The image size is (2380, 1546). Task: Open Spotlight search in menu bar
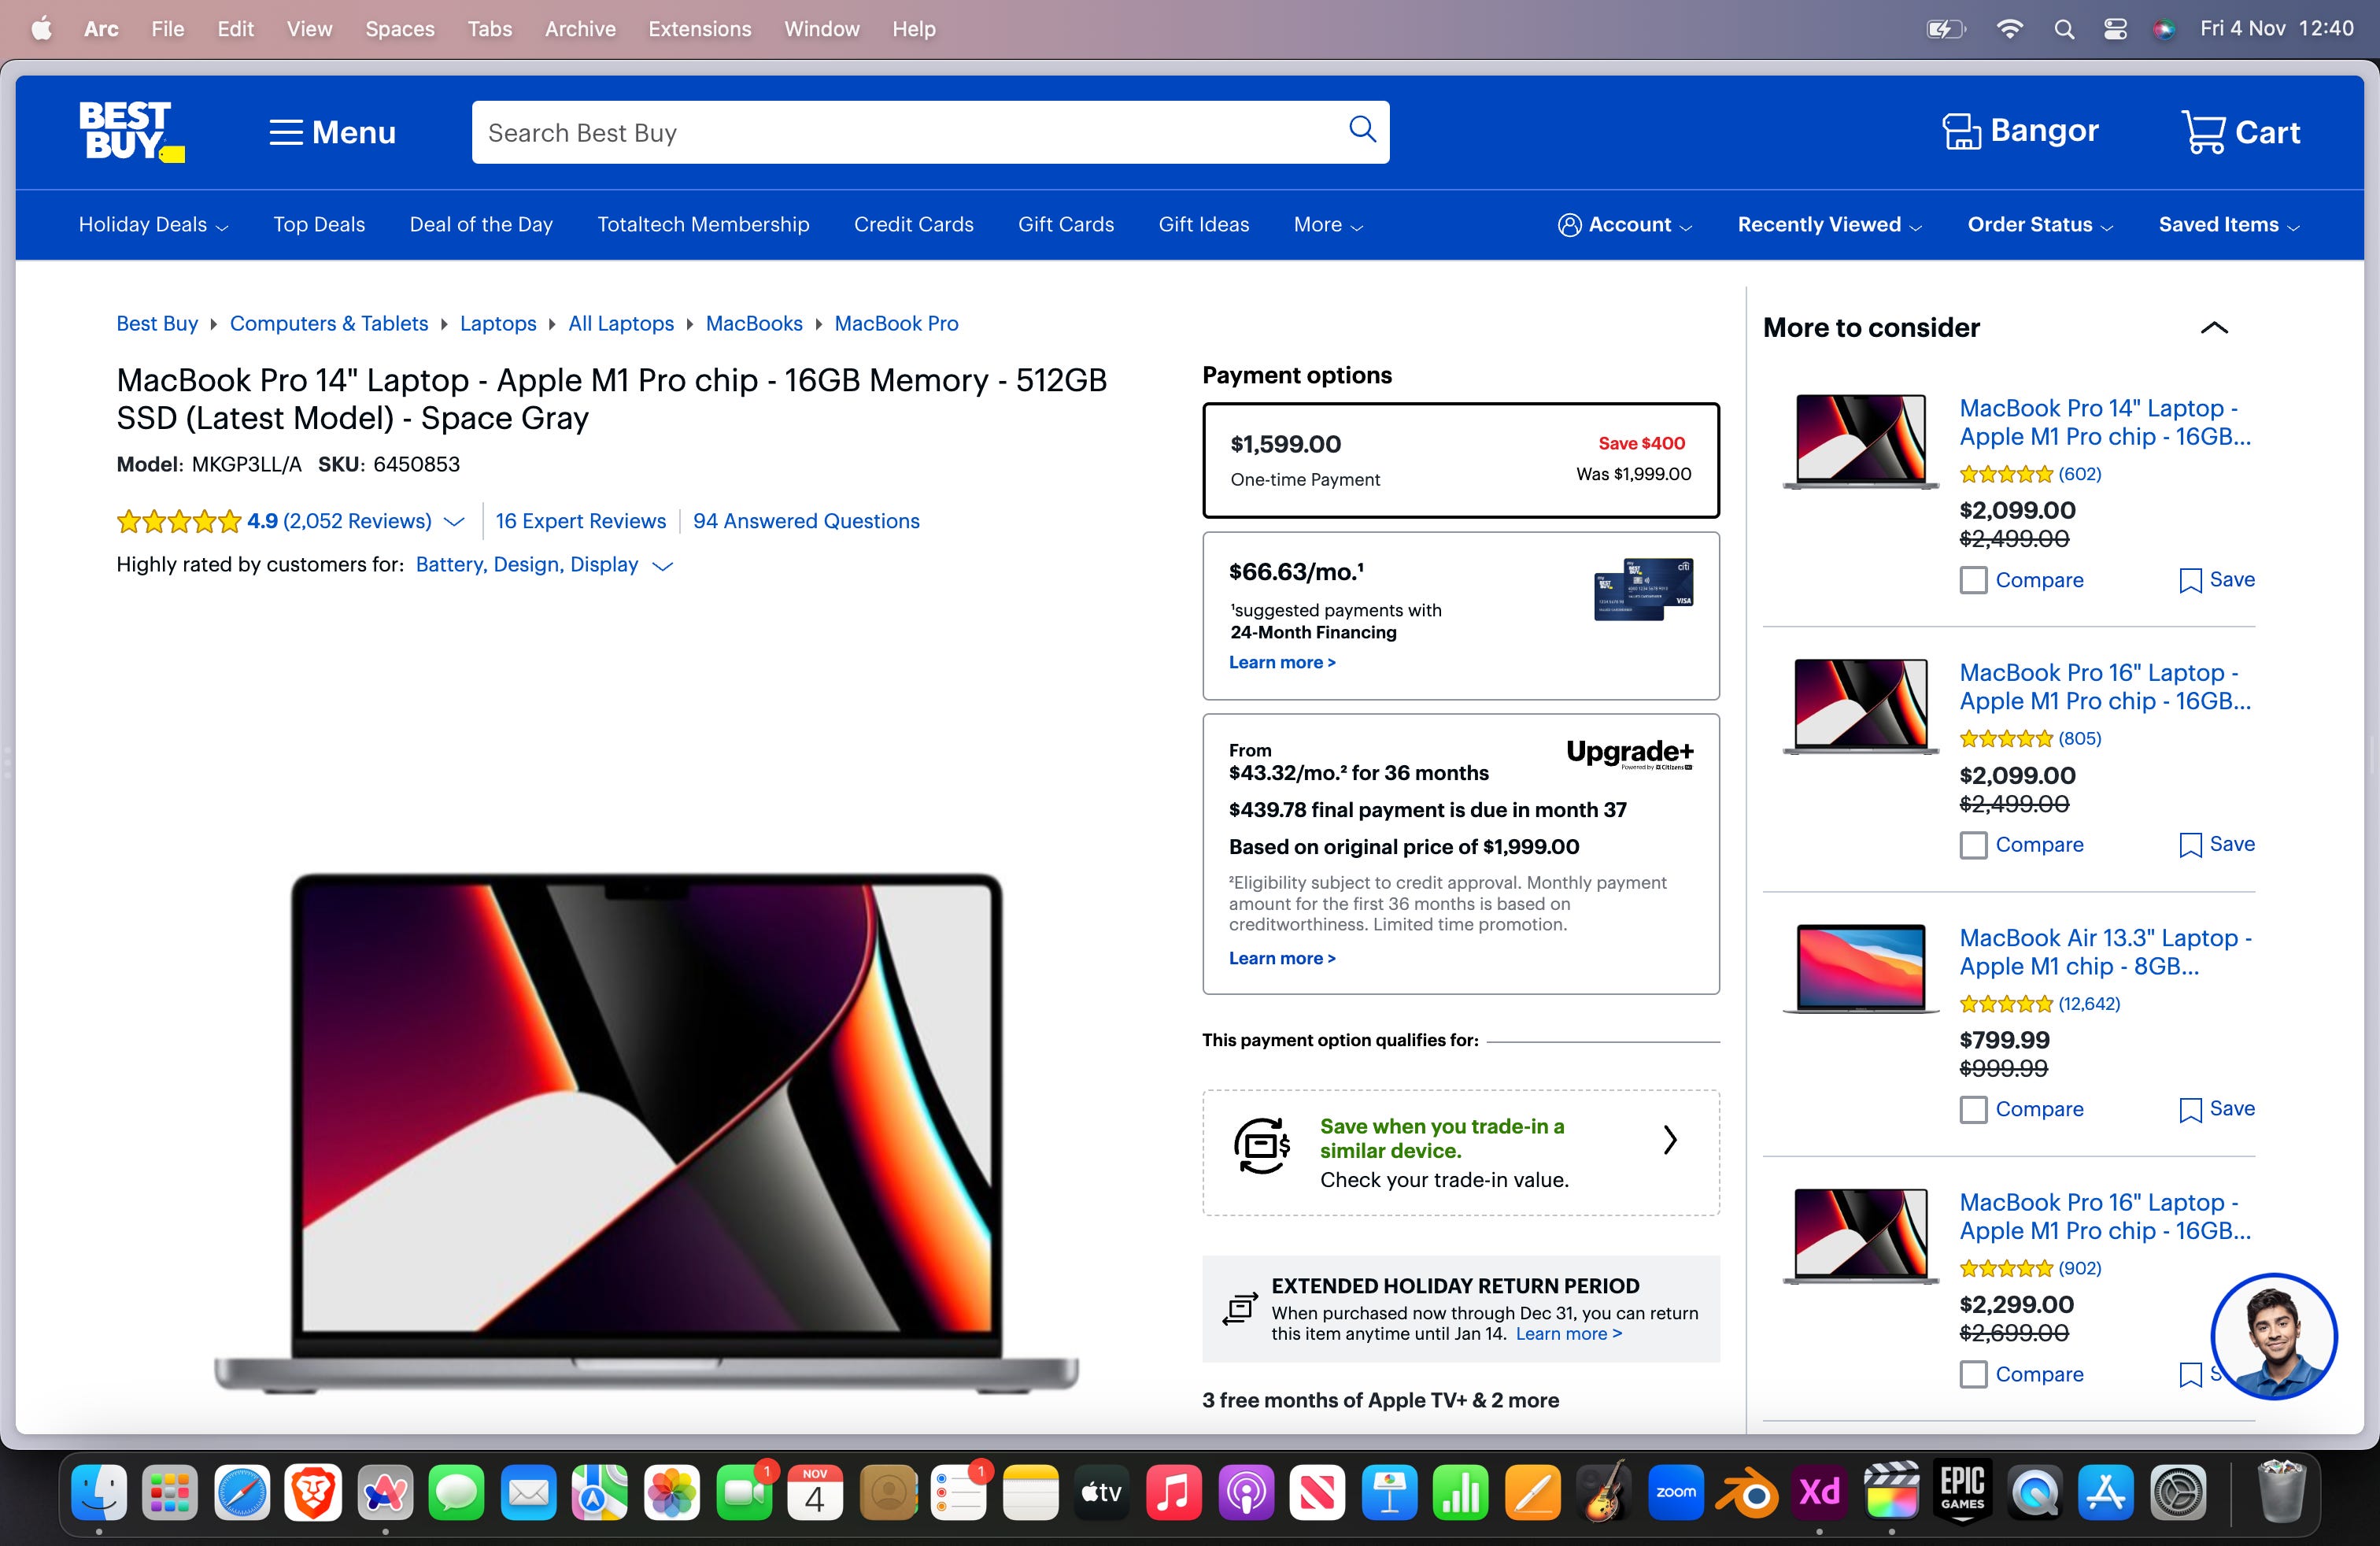point(2064,29)
